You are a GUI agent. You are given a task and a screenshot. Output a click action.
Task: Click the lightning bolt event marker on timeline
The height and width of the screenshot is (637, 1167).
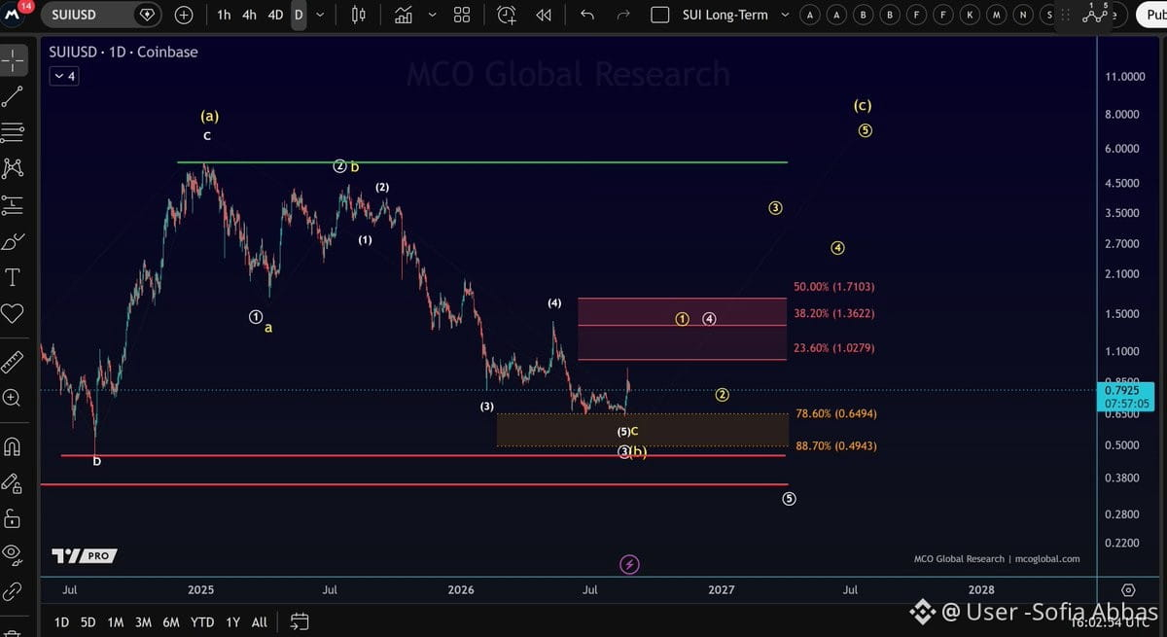629,564
